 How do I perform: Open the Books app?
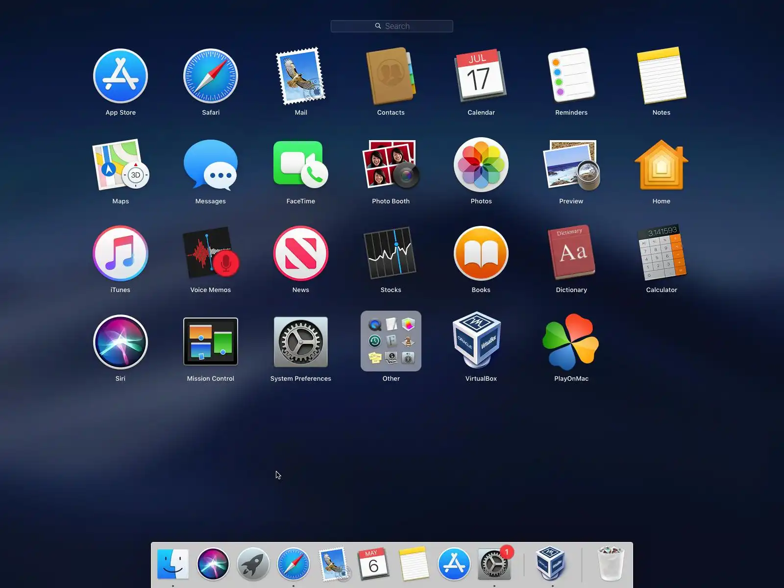point(481,253)
